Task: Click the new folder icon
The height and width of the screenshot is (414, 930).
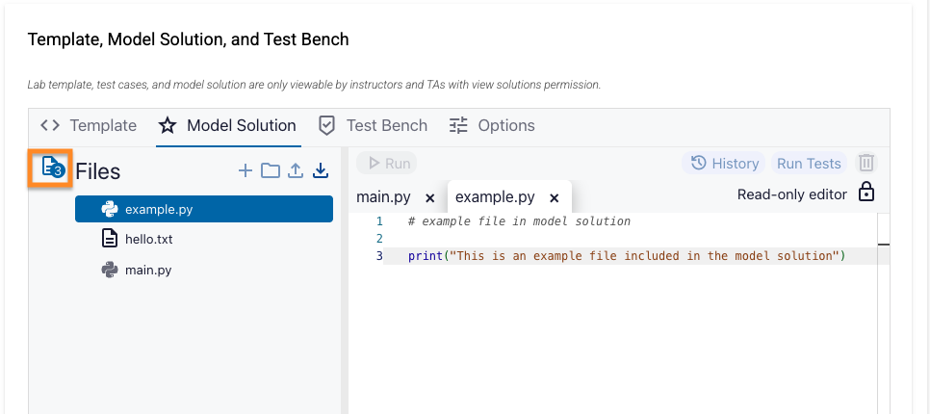Action: (271, 170)
